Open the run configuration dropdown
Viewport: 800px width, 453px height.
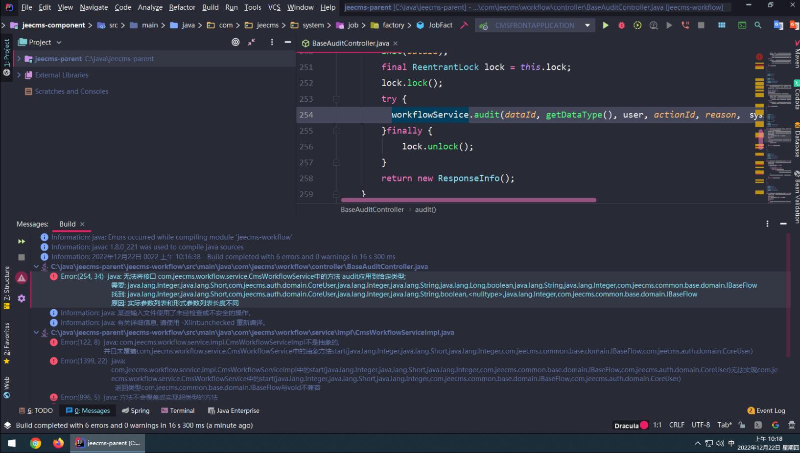click(x=588, y=25)
